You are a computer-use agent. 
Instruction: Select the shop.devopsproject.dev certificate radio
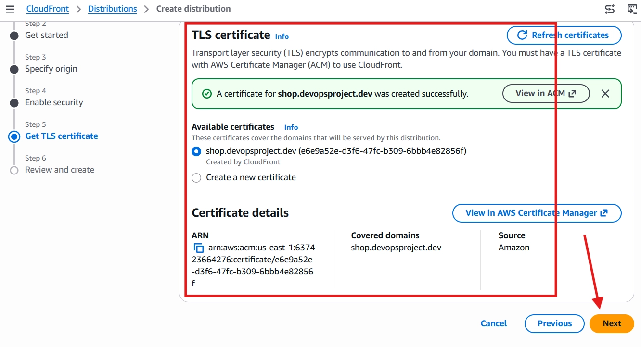click(196, 151)
